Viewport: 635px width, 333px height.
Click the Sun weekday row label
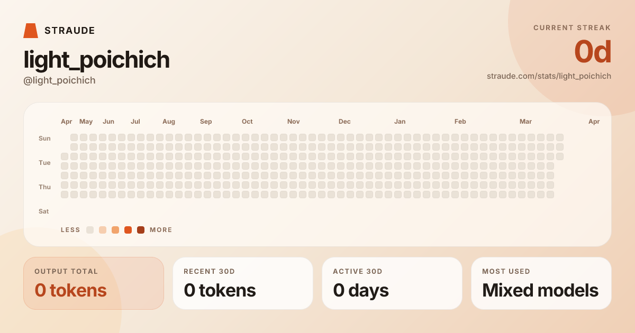44,138
